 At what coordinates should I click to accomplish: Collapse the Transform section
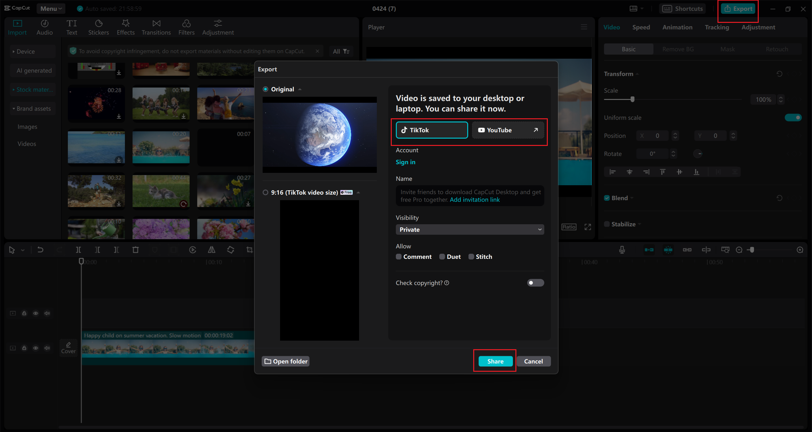coord(638,74)
